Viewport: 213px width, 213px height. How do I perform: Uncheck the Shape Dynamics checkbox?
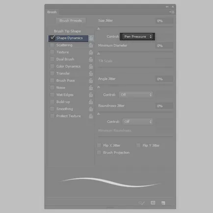pos(53,38)
